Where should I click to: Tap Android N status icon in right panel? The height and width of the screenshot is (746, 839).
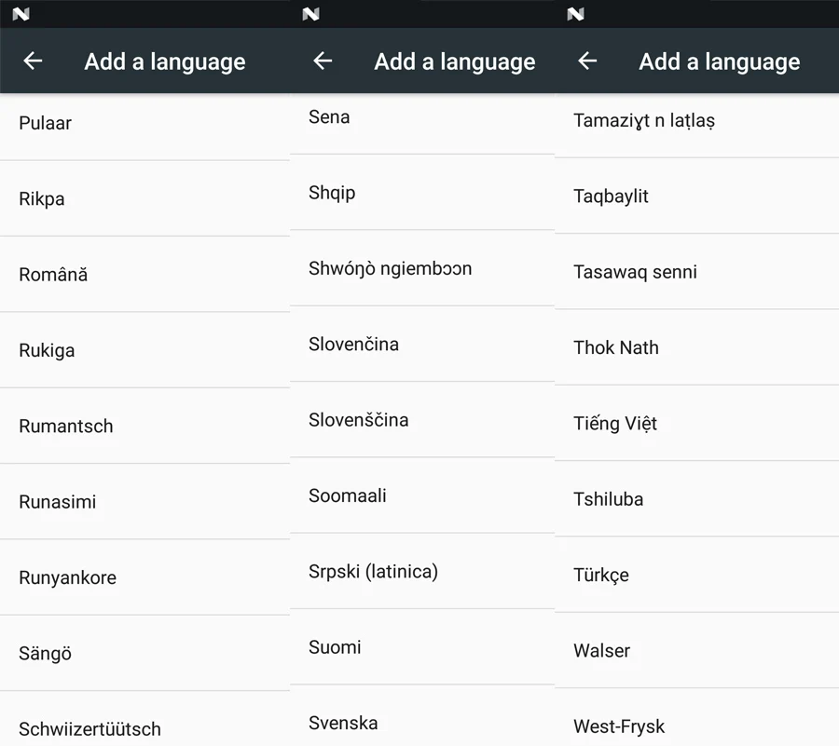(x=575, y=14)
